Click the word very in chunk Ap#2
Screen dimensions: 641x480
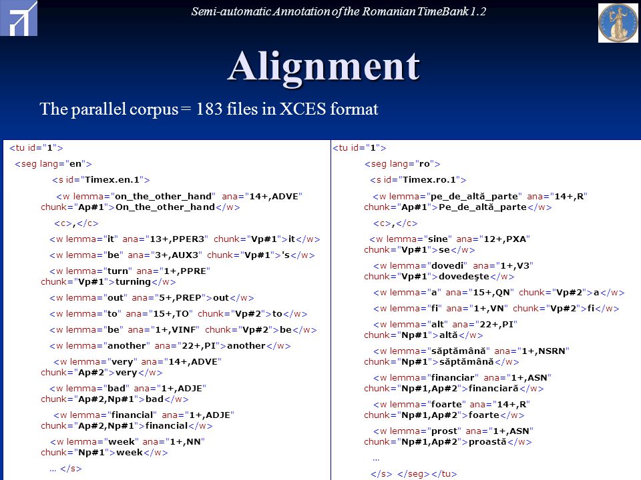pos(126,372)
